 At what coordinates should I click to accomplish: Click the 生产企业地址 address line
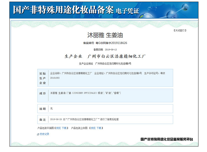click(x=105, y=64)
